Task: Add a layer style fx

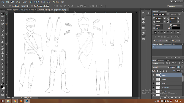Action: (x=161, y=98)
